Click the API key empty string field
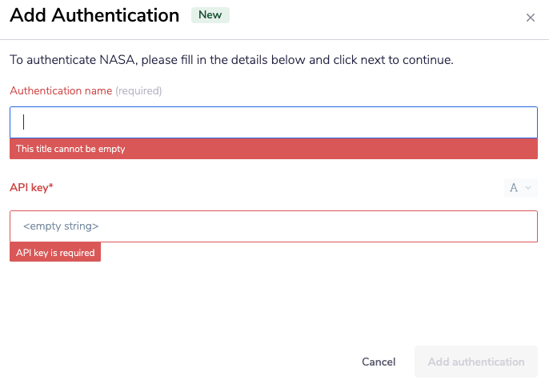549x384 pixels. tap(273, 226)
